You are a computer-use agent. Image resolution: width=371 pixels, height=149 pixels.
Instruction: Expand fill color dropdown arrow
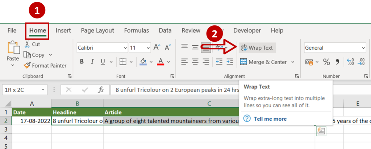[x=151, y=62]
